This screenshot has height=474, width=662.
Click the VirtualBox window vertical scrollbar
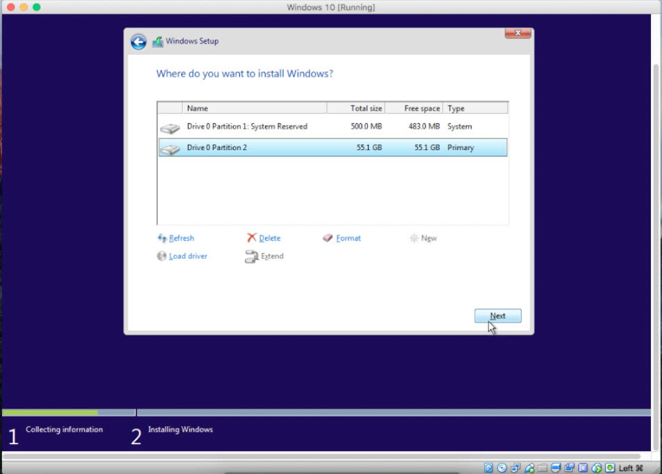click(656, 257)
